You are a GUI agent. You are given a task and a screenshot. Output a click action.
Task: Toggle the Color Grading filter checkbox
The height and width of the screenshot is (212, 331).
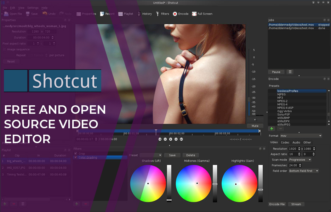pyautogui.click(x=75, y=157)
